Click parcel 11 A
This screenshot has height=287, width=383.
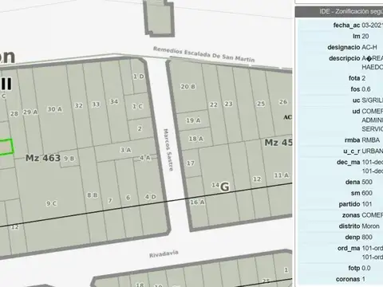click(282, 175)
